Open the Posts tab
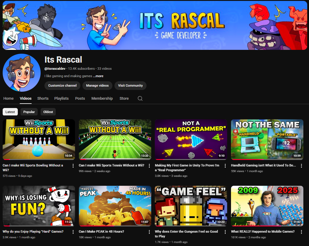Image resolution: width=309 pixels, height=246 pixels. click(80, 99)
